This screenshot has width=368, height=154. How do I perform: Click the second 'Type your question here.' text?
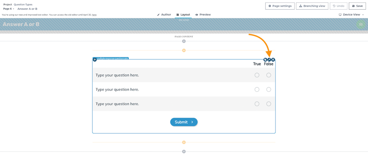117,90
